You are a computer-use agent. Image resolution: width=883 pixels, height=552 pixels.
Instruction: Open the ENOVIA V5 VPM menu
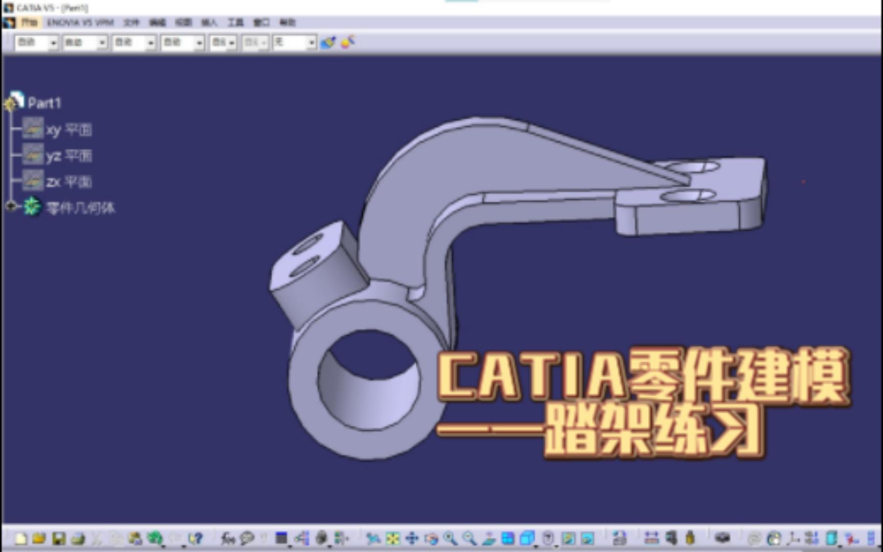pyautogui.click(x=80, y=22)
